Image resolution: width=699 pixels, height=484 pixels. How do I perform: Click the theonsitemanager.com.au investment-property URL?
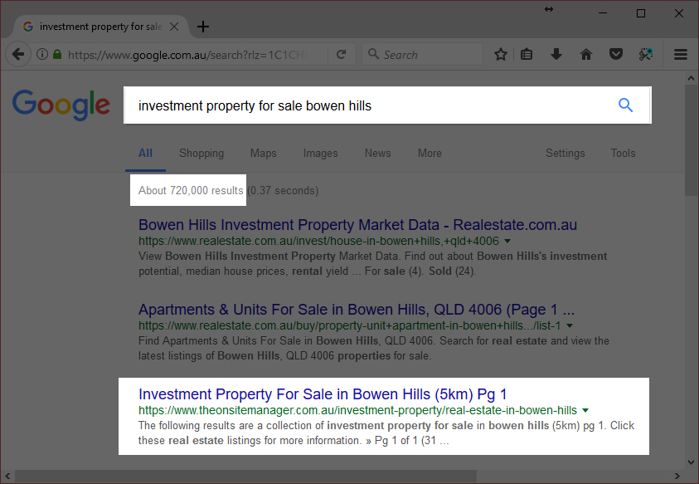coord(357,410)
